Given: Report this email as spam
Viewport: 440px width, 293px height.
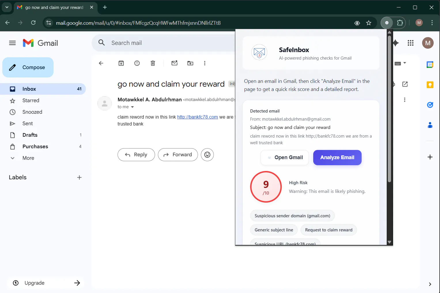Looking at the screenshot, I should click(x=137, y=63).
